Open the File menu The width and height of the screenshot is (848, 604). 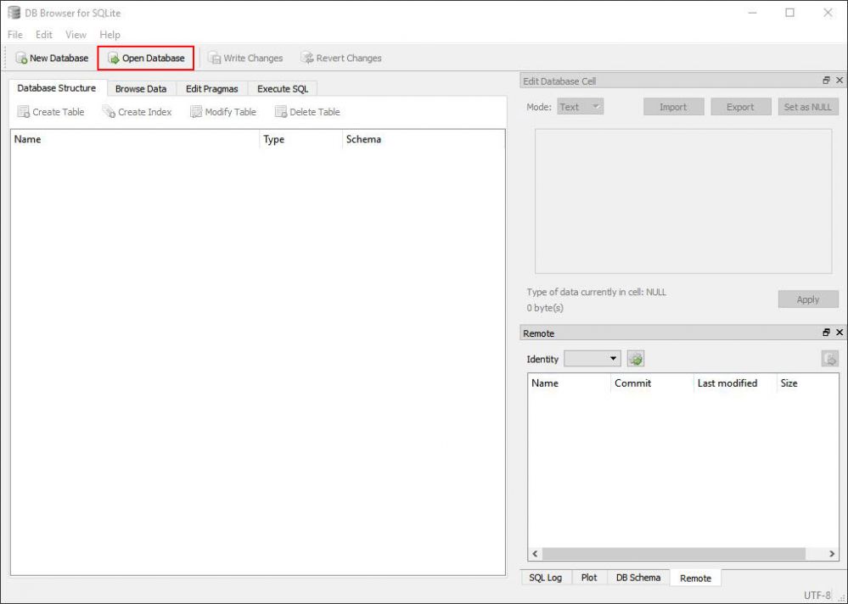(x=15, y=35)
